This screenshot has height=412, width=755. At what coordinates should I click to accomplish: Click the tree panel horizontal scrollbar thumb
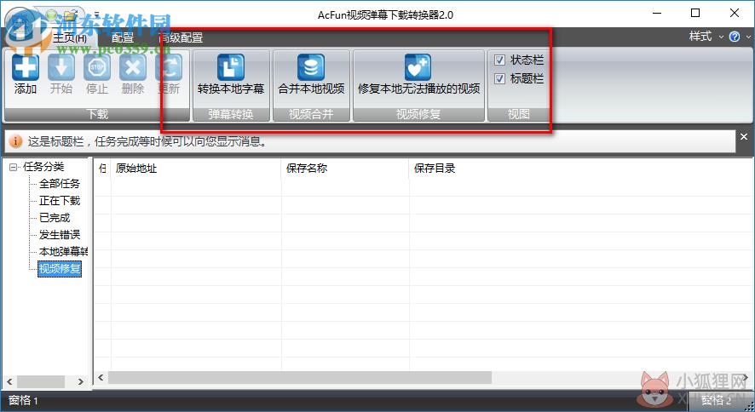(41, 381)
